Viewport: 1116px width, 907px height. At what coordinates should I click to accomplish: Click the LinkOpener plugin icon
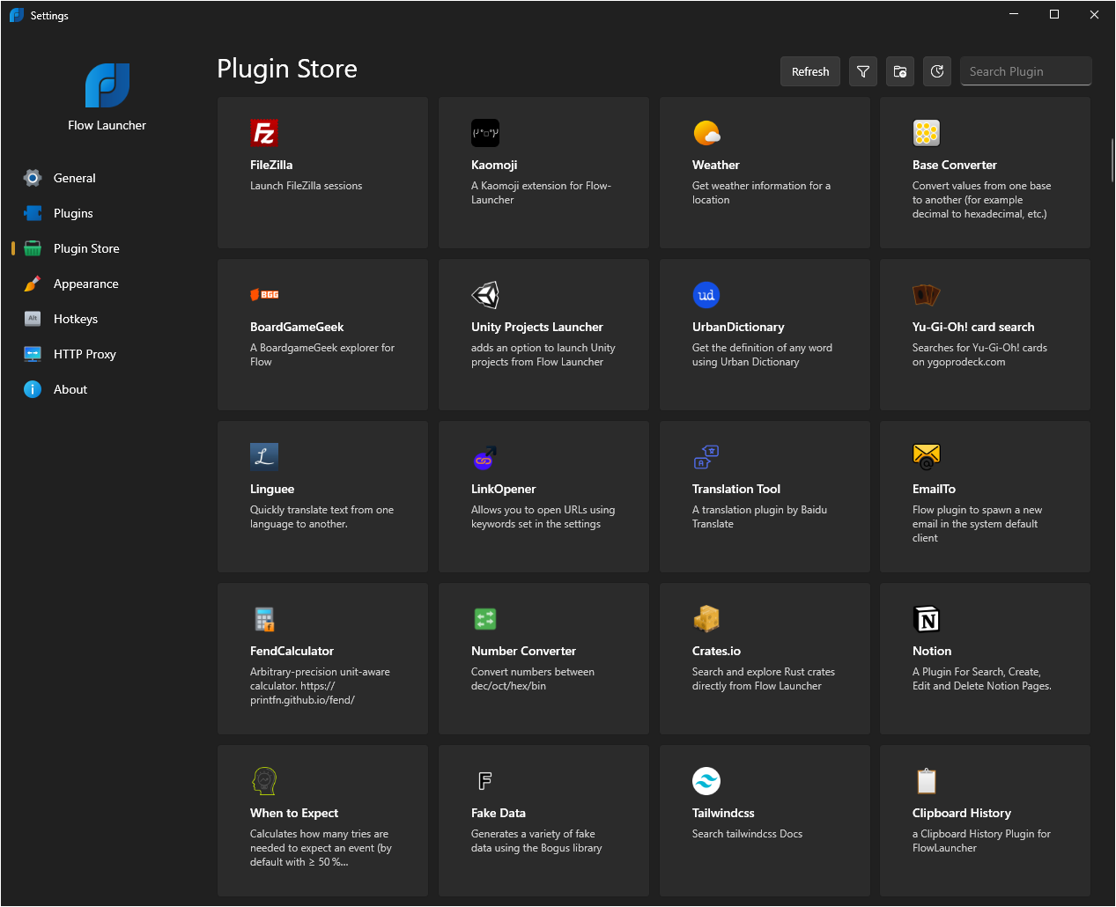click(x=485, y=457)
